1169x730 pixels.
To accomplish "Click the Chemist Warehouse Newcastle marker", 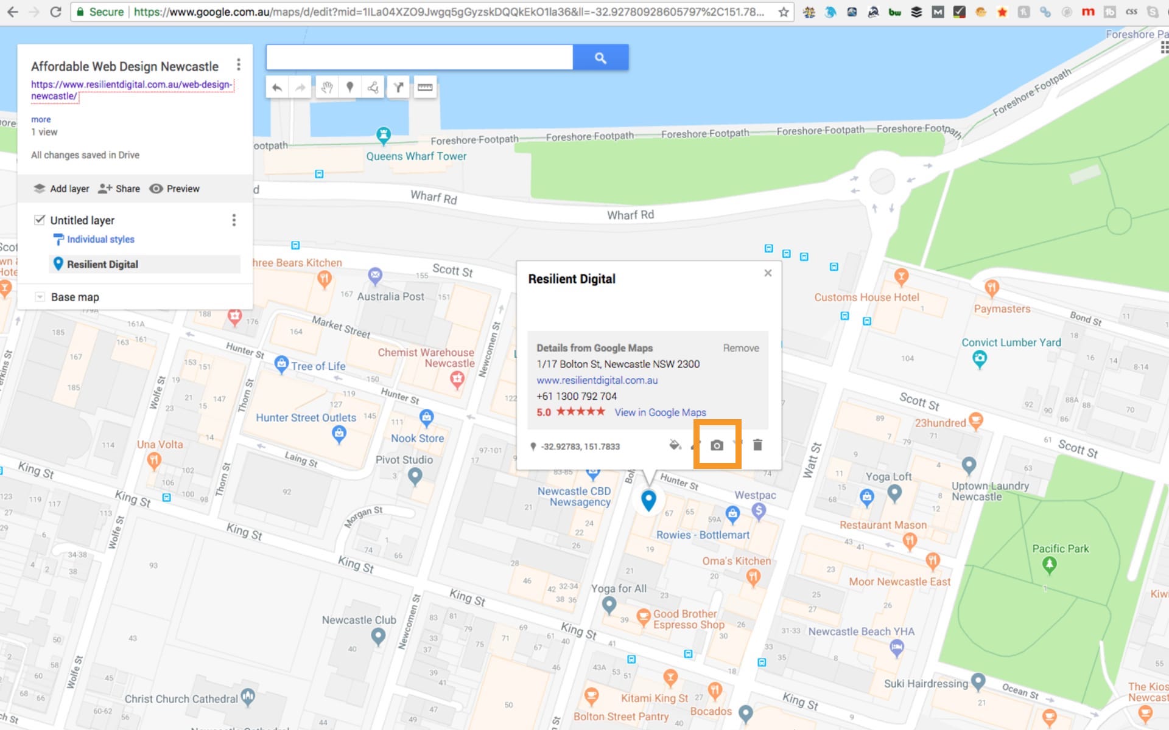I will tap(457, 380).
